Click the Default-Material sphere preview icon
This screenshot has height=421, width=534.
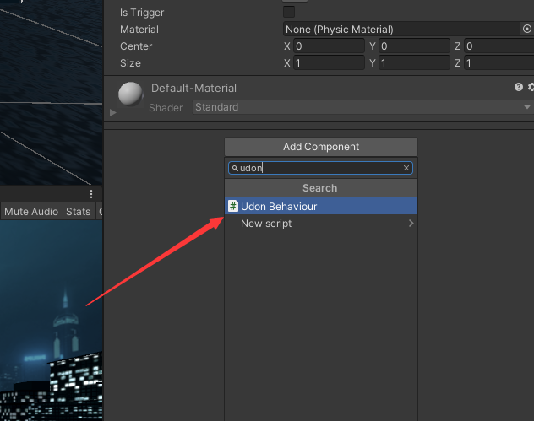coord(131,94)
